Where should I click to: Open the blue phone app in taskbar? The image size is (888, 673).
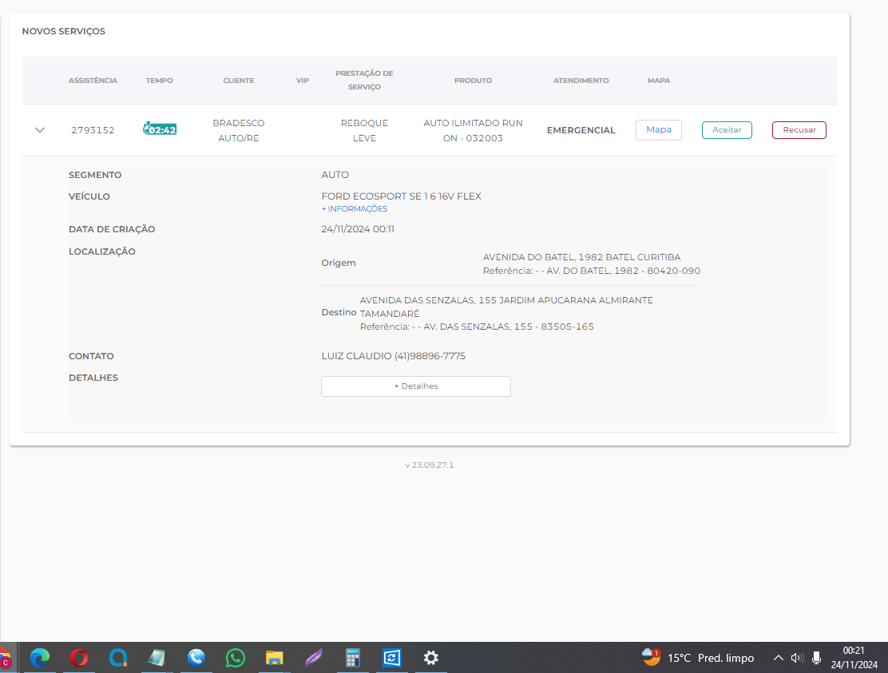[x=196, y=658]
